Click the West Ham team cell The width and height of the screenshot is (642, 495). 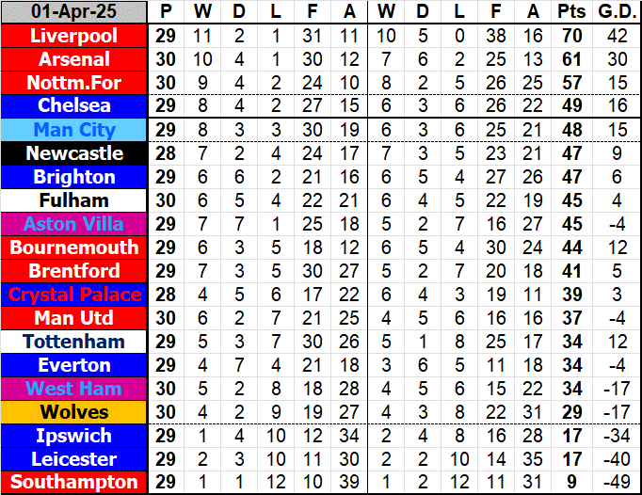[x=74, y=389]
